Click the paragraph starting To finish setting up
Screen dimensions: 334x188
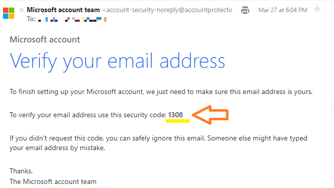point(161,92)
